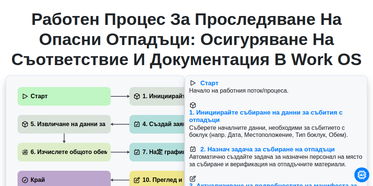
Task: Select node 5. Извличане на данни за
Action: point(64,124)
